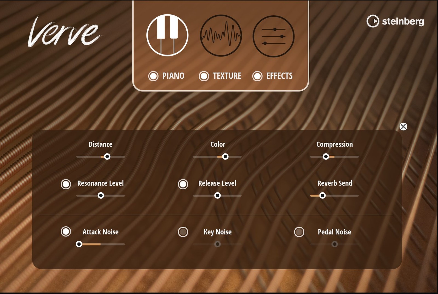
Task: Click the Attack Noise label
Action: (100, 232)
